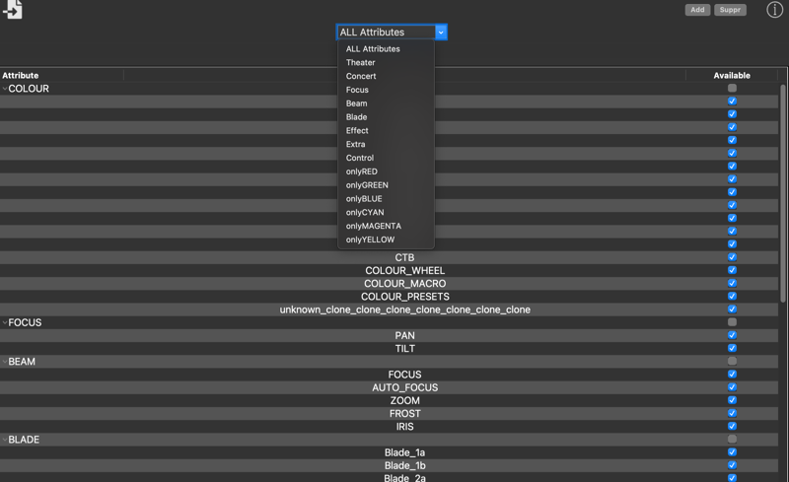The image size is (789, 482).
Task: Uncheck the PAN available checkbox
Action: tap(732, 335)
